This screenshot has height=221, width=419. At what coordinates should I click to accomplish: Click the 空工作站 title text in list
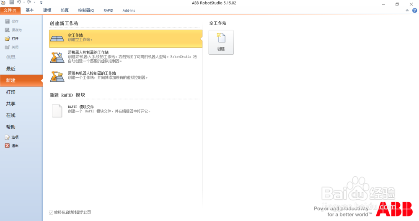pos(75,35)
